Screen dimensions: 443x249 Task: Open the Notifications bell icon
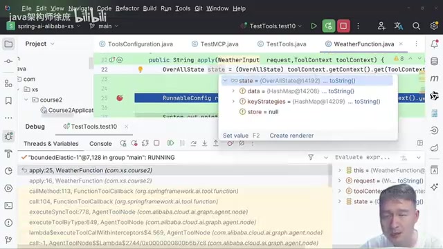(434, 44)
